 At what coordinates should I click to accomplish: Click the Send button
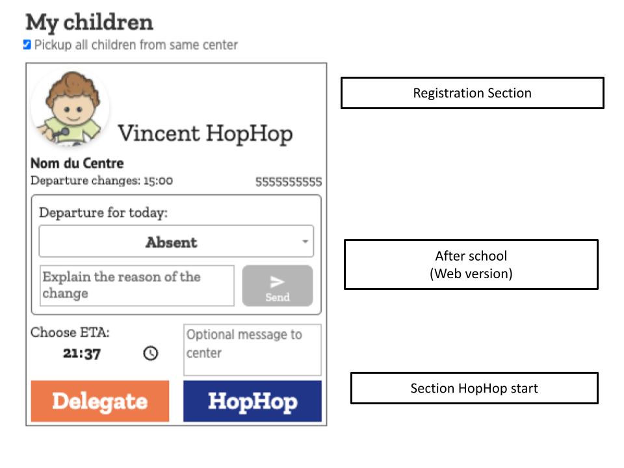click(x=278, y=286)
